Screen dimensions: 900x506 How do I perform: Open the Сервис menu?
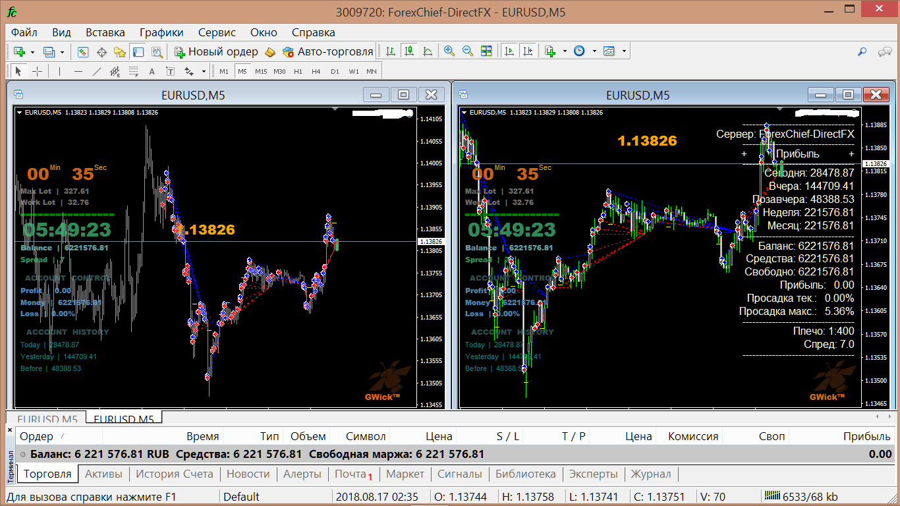pyautogui.click(x=217, y=32)
